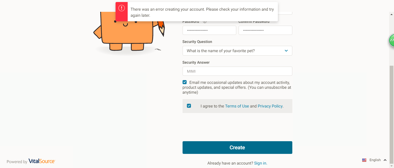Toggle the email updates checkbox
This screenshot has height=168, width=394.
pyautogui.click(x=185, y=82)
